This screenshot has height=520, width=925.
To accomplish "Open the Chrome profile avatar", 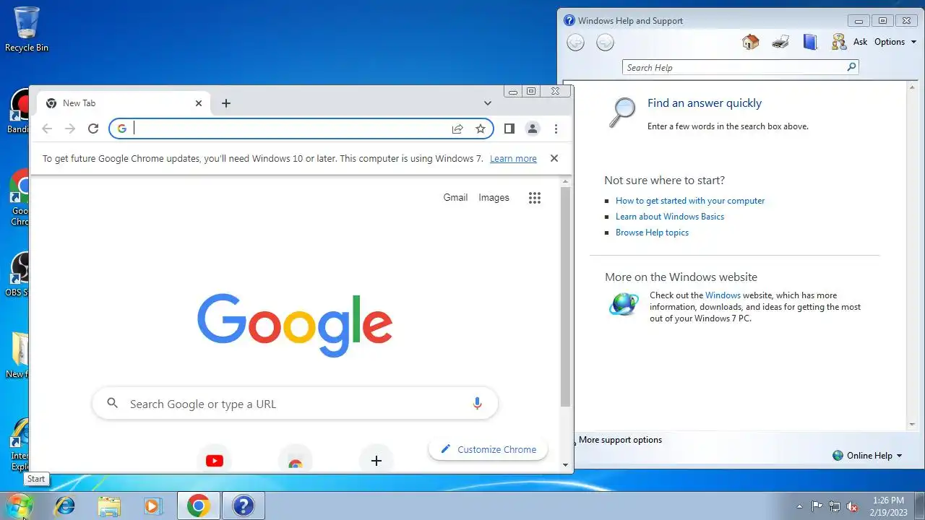I will point(533,129).
